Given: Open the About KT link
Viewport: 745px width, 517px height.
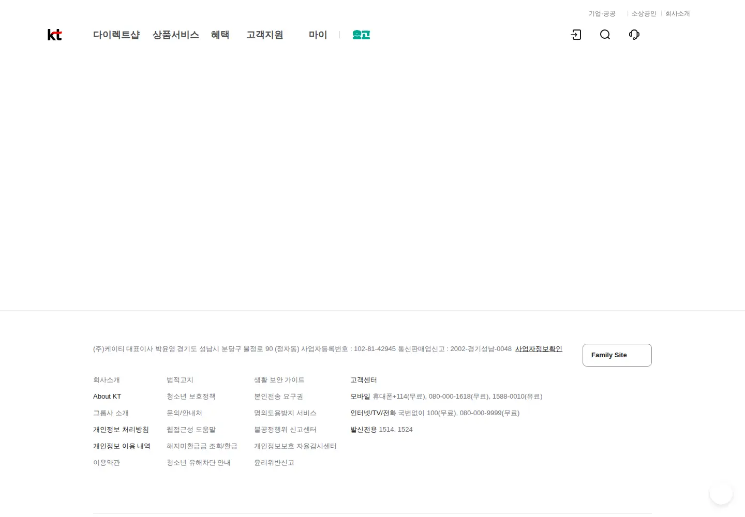Looking at the screenshot, I should click(107, 397).
